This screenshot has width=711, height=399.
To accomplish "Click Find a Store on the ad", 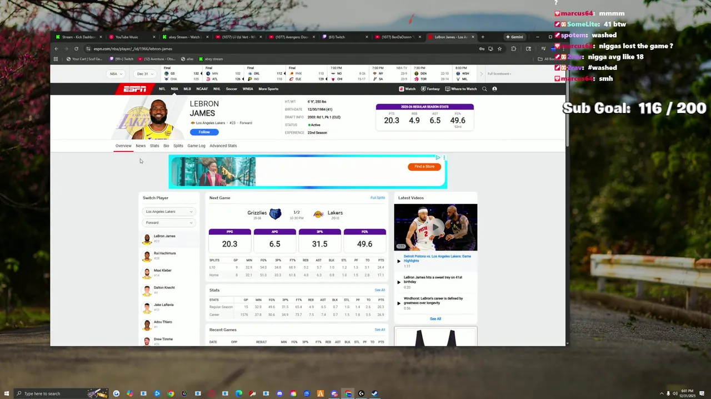I will (x=424, y=166).
